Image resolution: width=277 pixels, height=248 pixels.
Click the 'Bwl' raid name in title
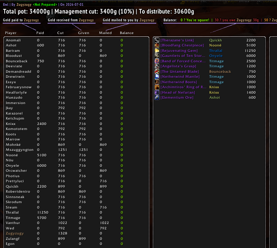point(6,5)
